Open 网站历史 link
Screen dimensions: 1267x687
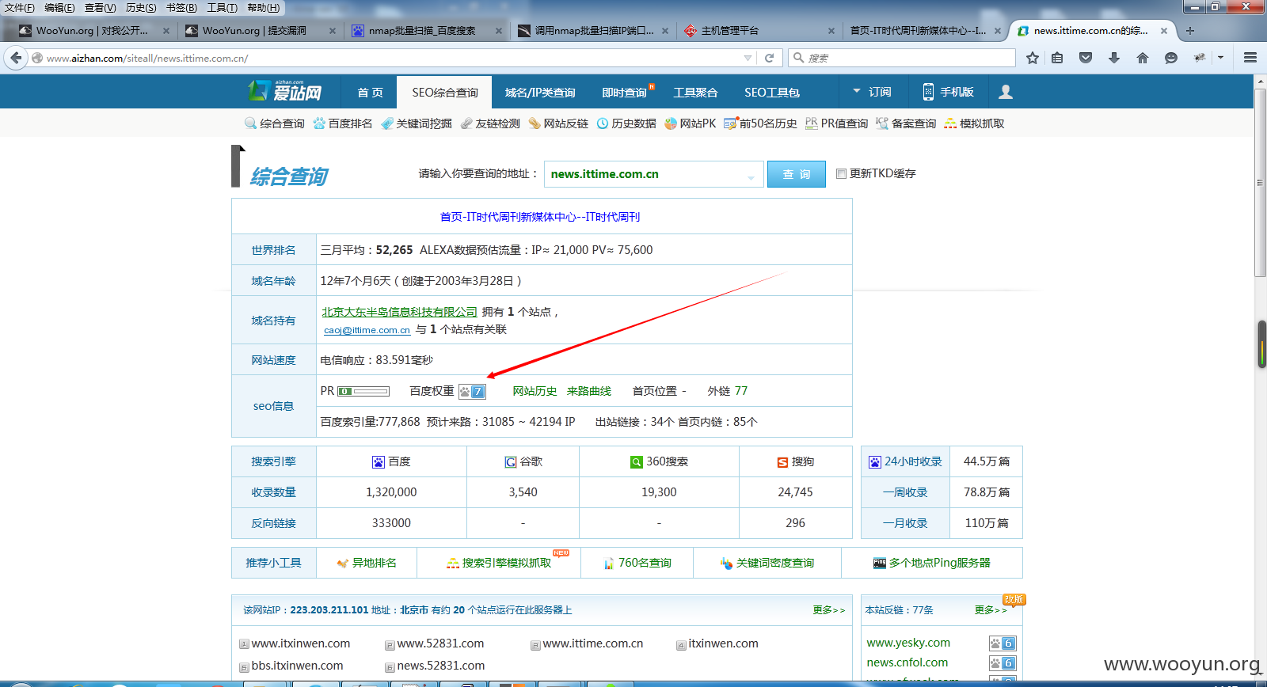pos(535,391)
